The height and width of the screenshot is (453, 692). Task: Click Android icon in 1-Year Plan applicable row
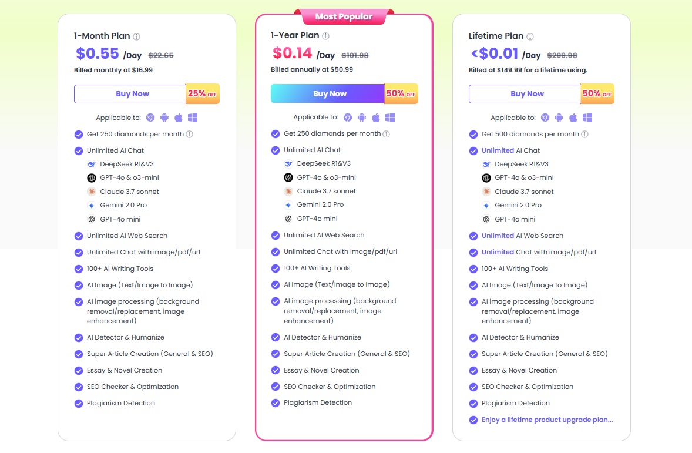click(x=362, y=117)
